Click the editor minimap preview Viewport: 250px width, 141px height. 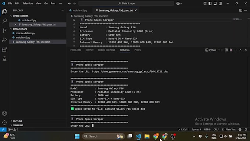pyautogui.click(x=238, y=19)
